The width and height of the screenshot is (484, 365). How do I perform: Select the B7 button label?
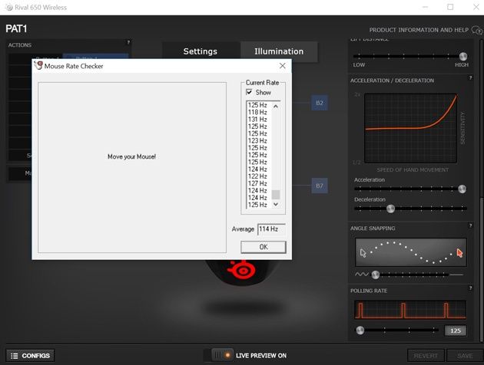[320, 186]
